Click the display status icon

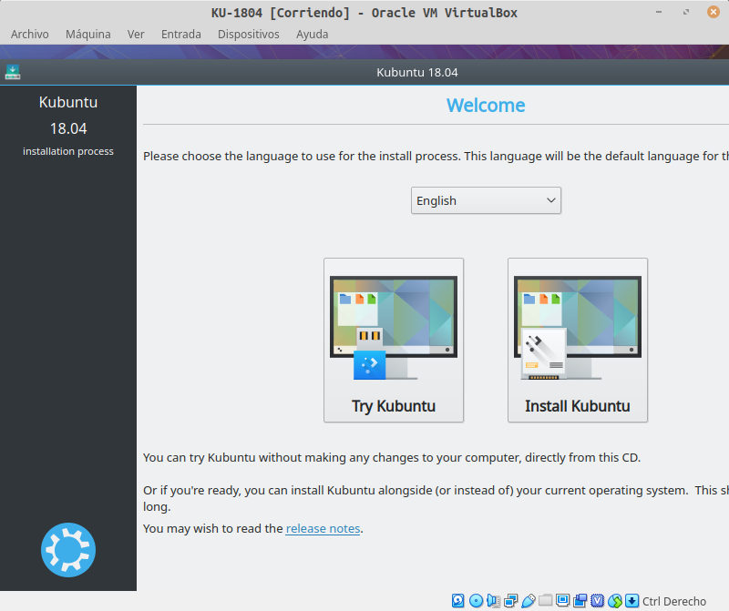562,600
